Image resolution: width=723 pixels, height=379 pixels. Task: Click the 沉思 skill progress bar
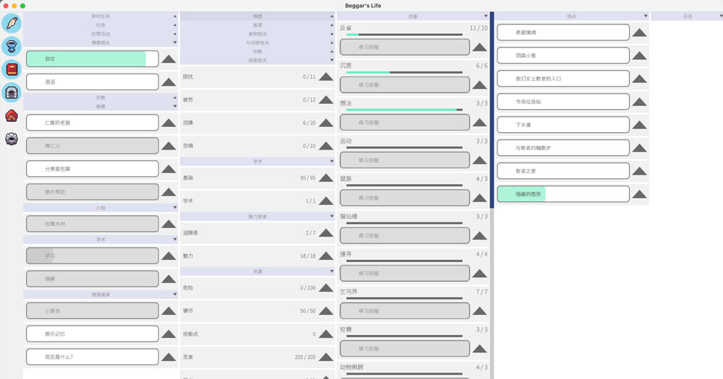click(404, 72)
